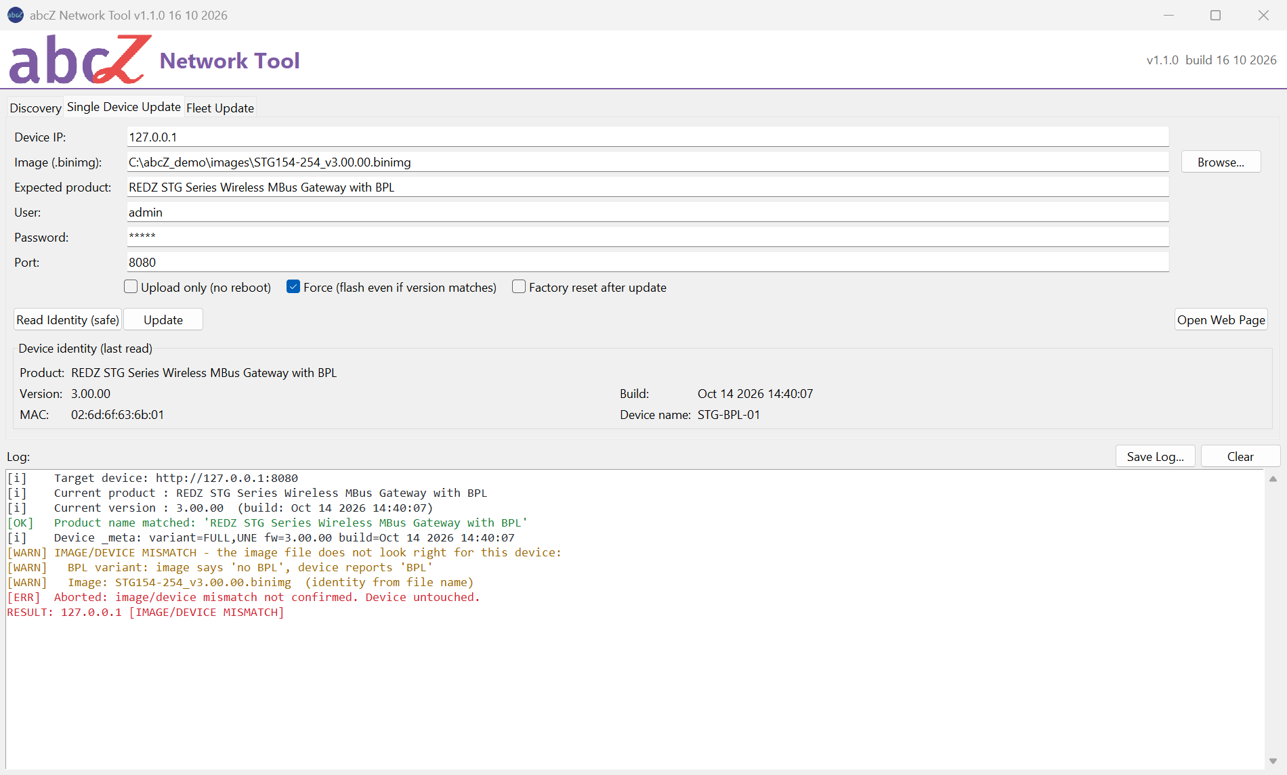1287x775 pixels.
Task: Click the version build text in header
Action: 1211,60
